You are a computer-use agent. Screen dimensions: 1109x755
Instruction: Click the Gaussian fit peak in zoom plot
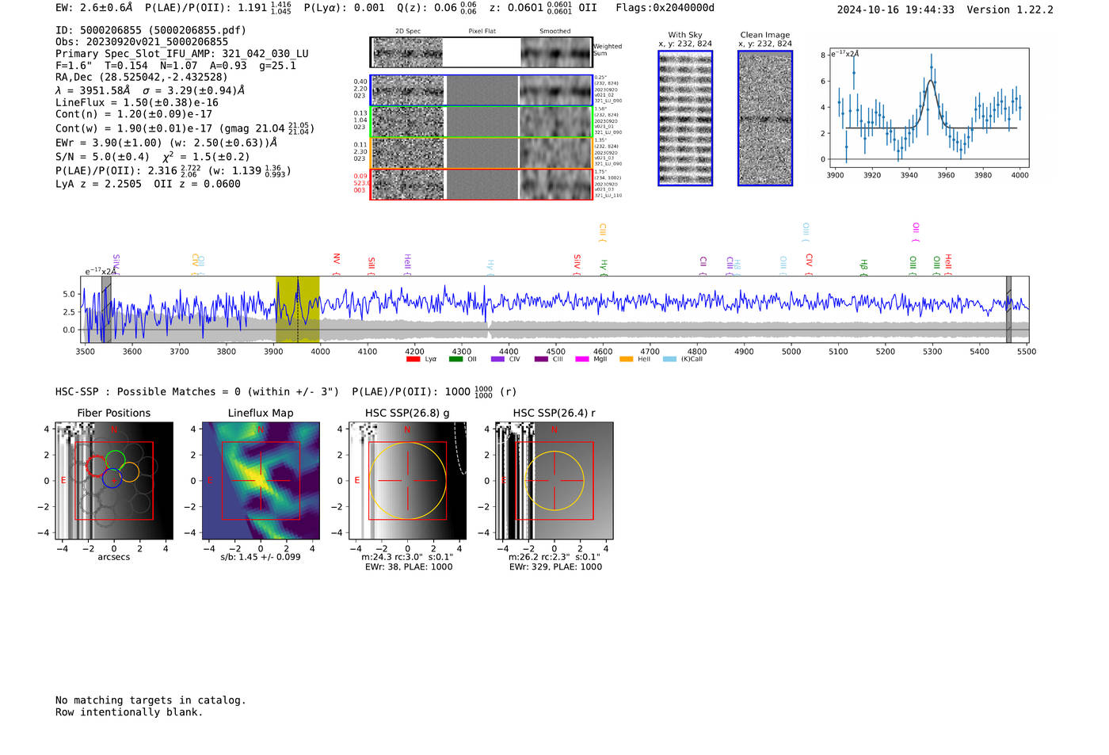tap(932, 80)
